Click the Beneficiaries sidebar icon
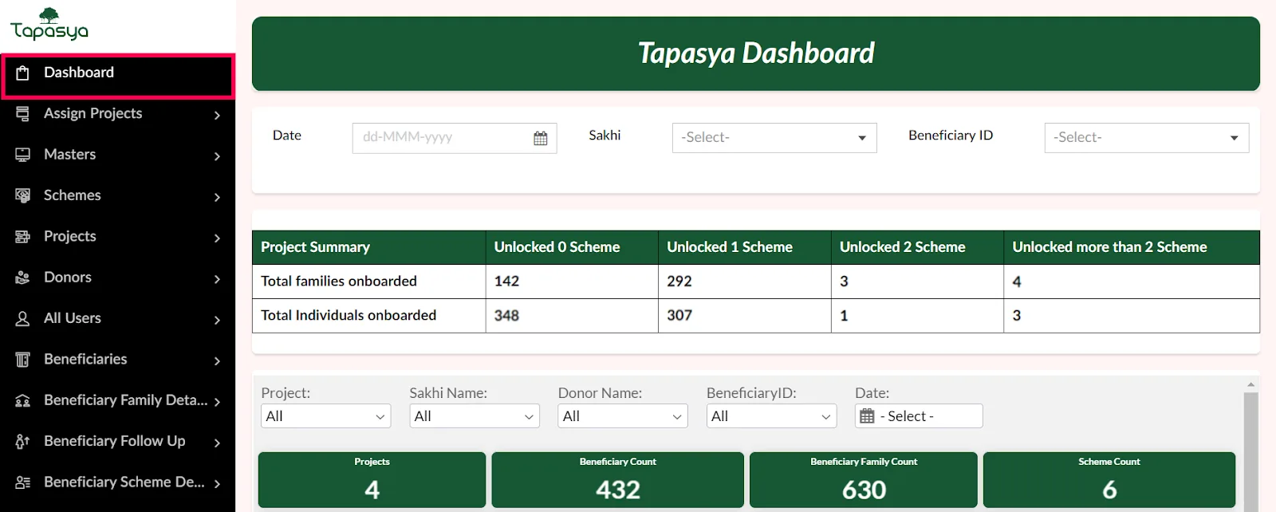The width and height of the screenshot is (1276, 512). [23, 360]
